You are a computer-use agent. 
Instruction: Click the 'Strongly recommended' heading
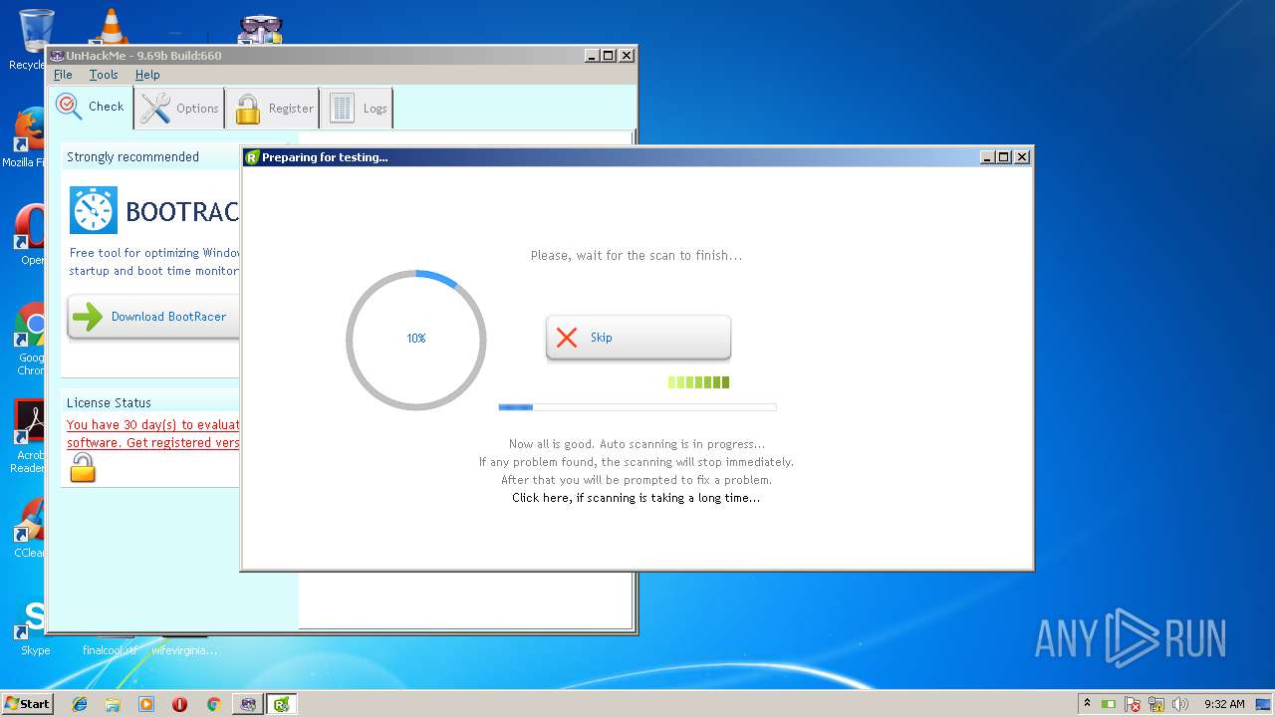(x=132, y=157)
